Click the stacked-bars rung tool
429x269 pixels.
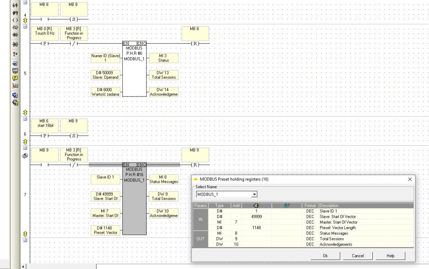tap(15, 71)
